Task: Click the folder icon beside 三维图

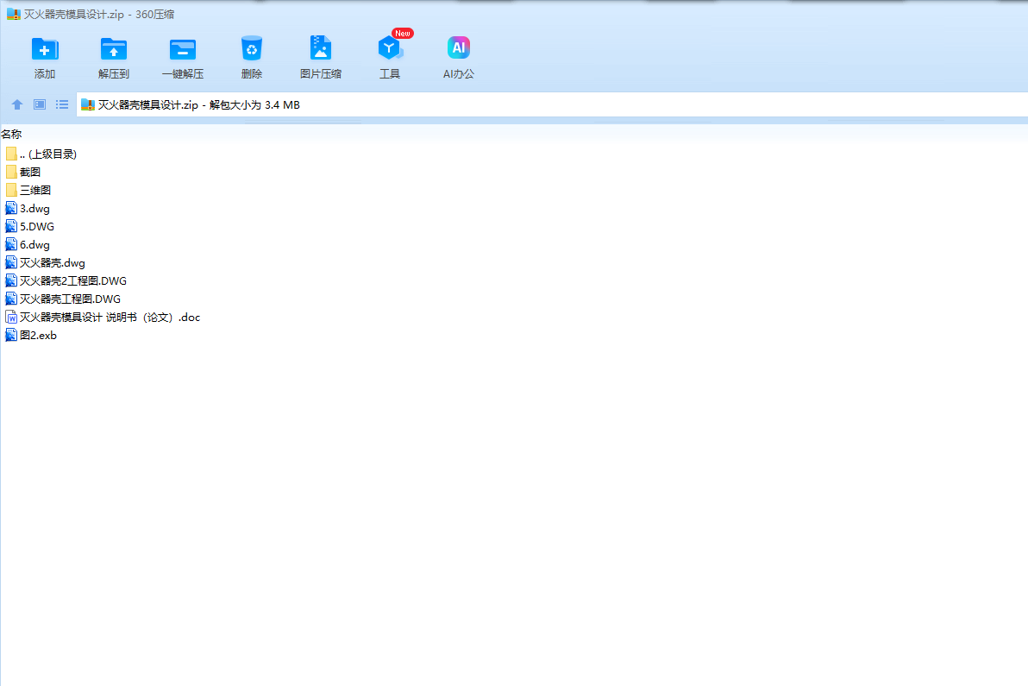Action: tap(11, 190)
